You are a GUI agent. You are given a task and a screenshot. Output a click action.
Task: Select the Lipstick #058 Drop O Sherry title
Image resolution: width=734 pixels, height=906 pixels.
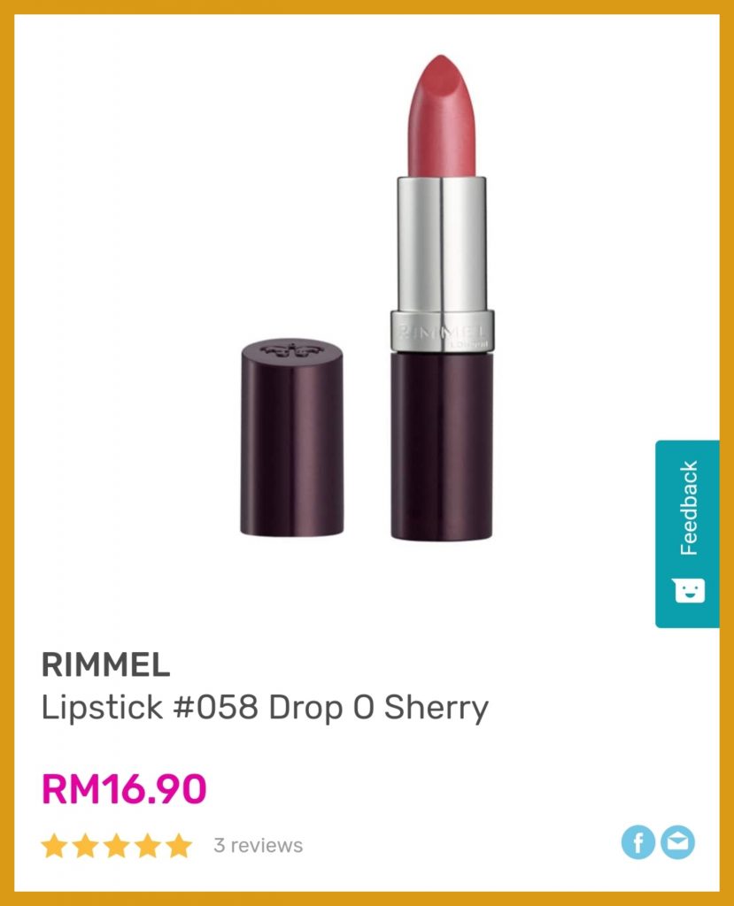tap(265, 707)
